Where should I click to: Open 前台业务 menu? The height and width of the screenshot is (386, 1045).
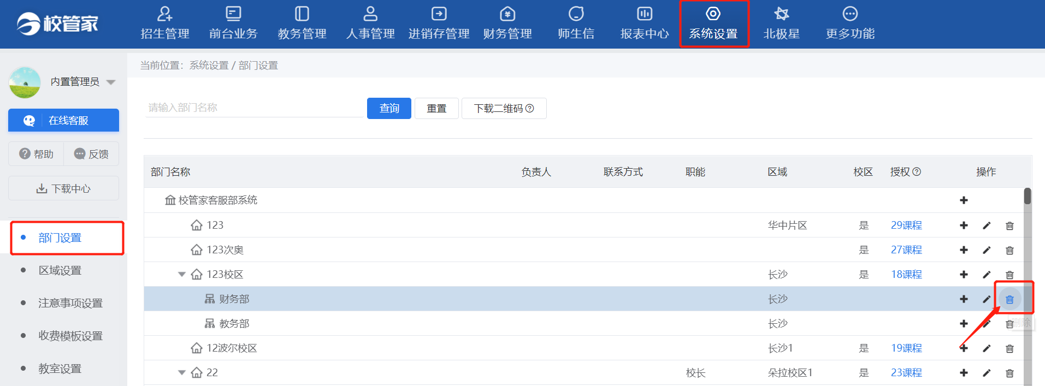[x=233, y=24]
